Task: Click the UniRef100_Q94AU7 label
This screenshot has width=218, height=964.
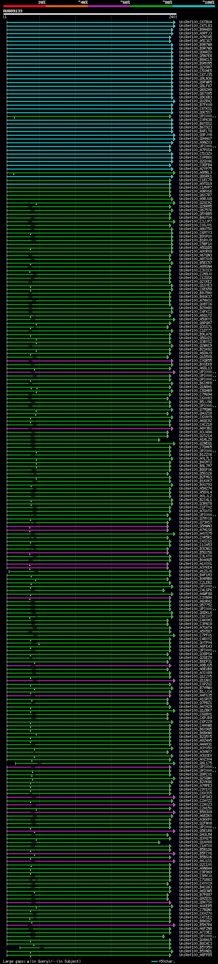Action: pos(195,138)
